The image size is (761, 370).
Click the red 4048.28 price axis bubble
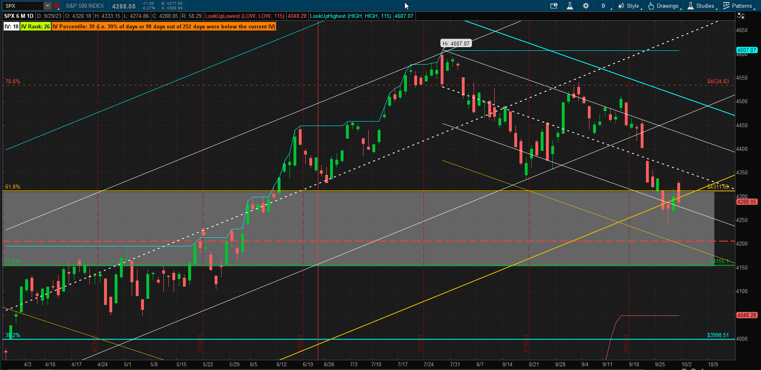[747, 315]
